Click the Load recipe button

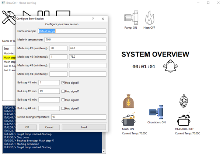pos(84,127)
